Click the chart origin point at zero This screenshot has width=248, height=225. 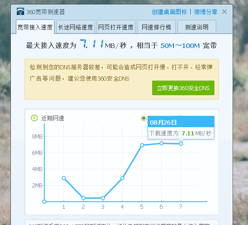click(45, 201)
